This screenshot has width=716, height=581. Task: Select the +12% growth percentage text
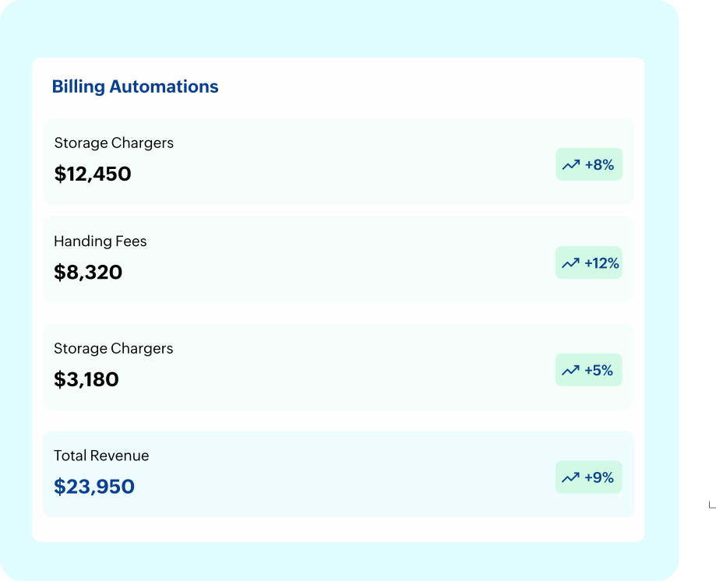click(x=601, y=263)
